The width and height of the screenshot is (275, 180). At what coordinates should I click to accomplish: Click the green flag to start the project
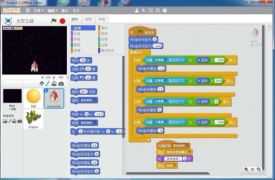click(x=54, y=21)
